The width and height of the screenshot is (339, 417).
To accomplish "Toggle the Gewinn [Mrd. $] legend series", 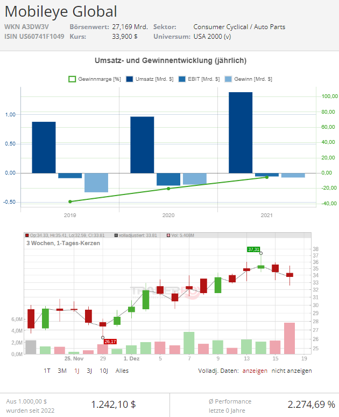I will (248, 79).
